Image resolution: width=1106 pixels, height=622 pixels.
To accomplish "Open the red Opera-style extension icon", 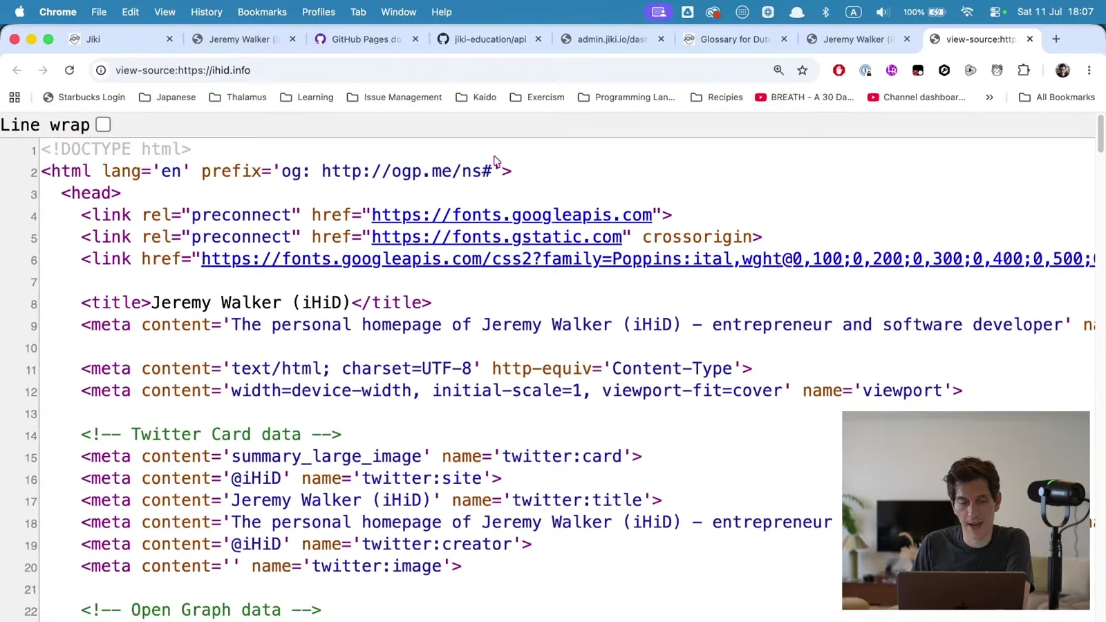I will (x=839, y=70).
